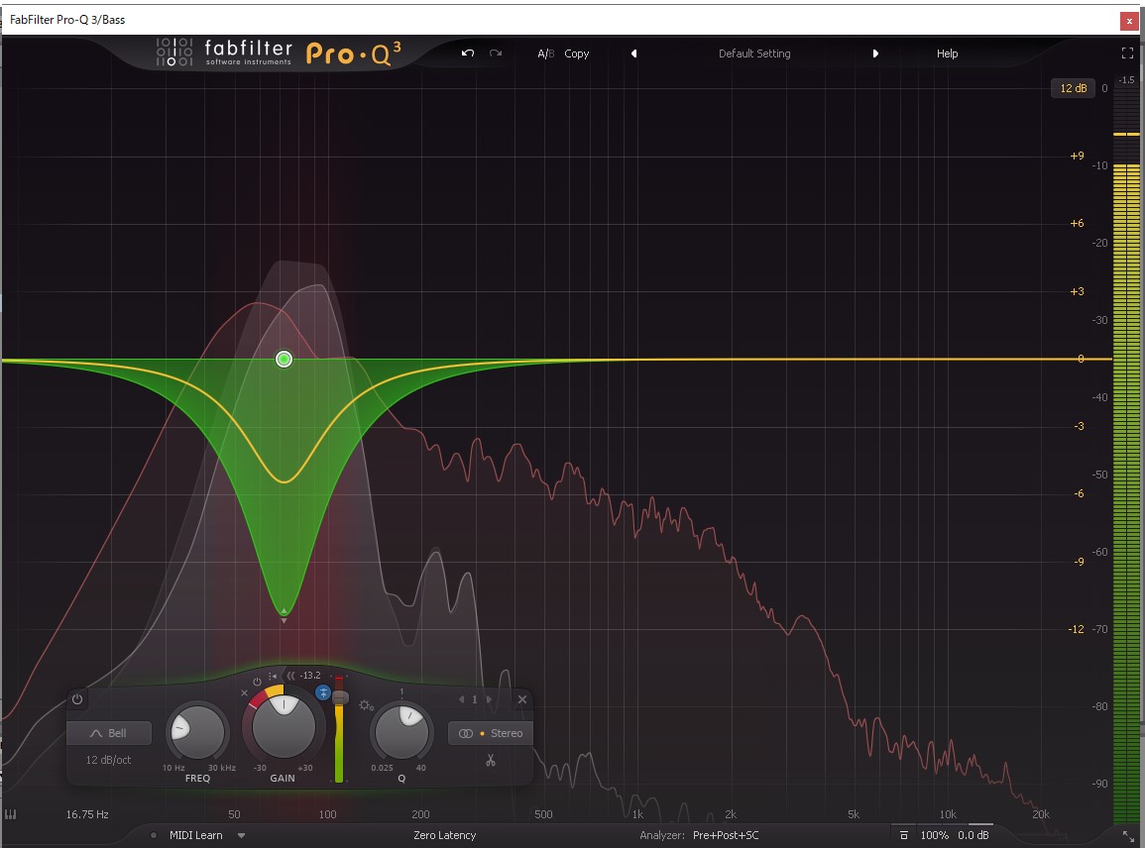Delete band with X in control panel

coord(522,699)
